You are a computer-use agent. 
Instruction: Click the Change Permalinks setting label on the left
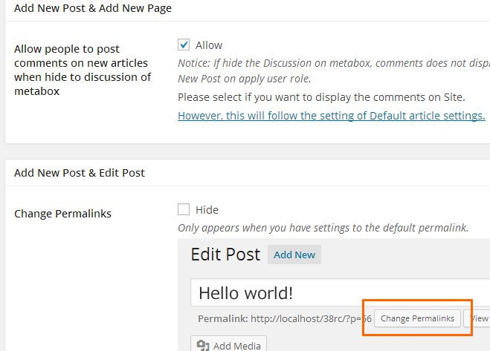click(62, 214)
